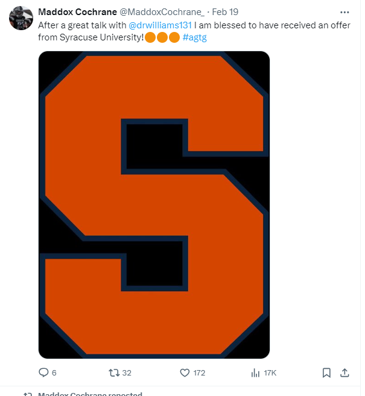Click the 6 replies count
The height and width of the screenshot is (396, 365).
(54, 373)
